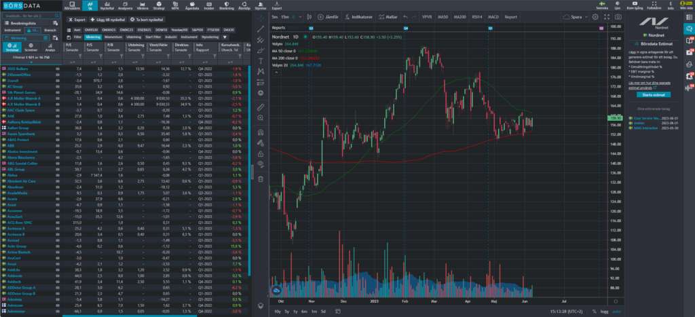Switch to the Momentum tab
Image resolution: width=695 pixels, height=317 pixels.
pyautogui.click(x=113, y=37)
